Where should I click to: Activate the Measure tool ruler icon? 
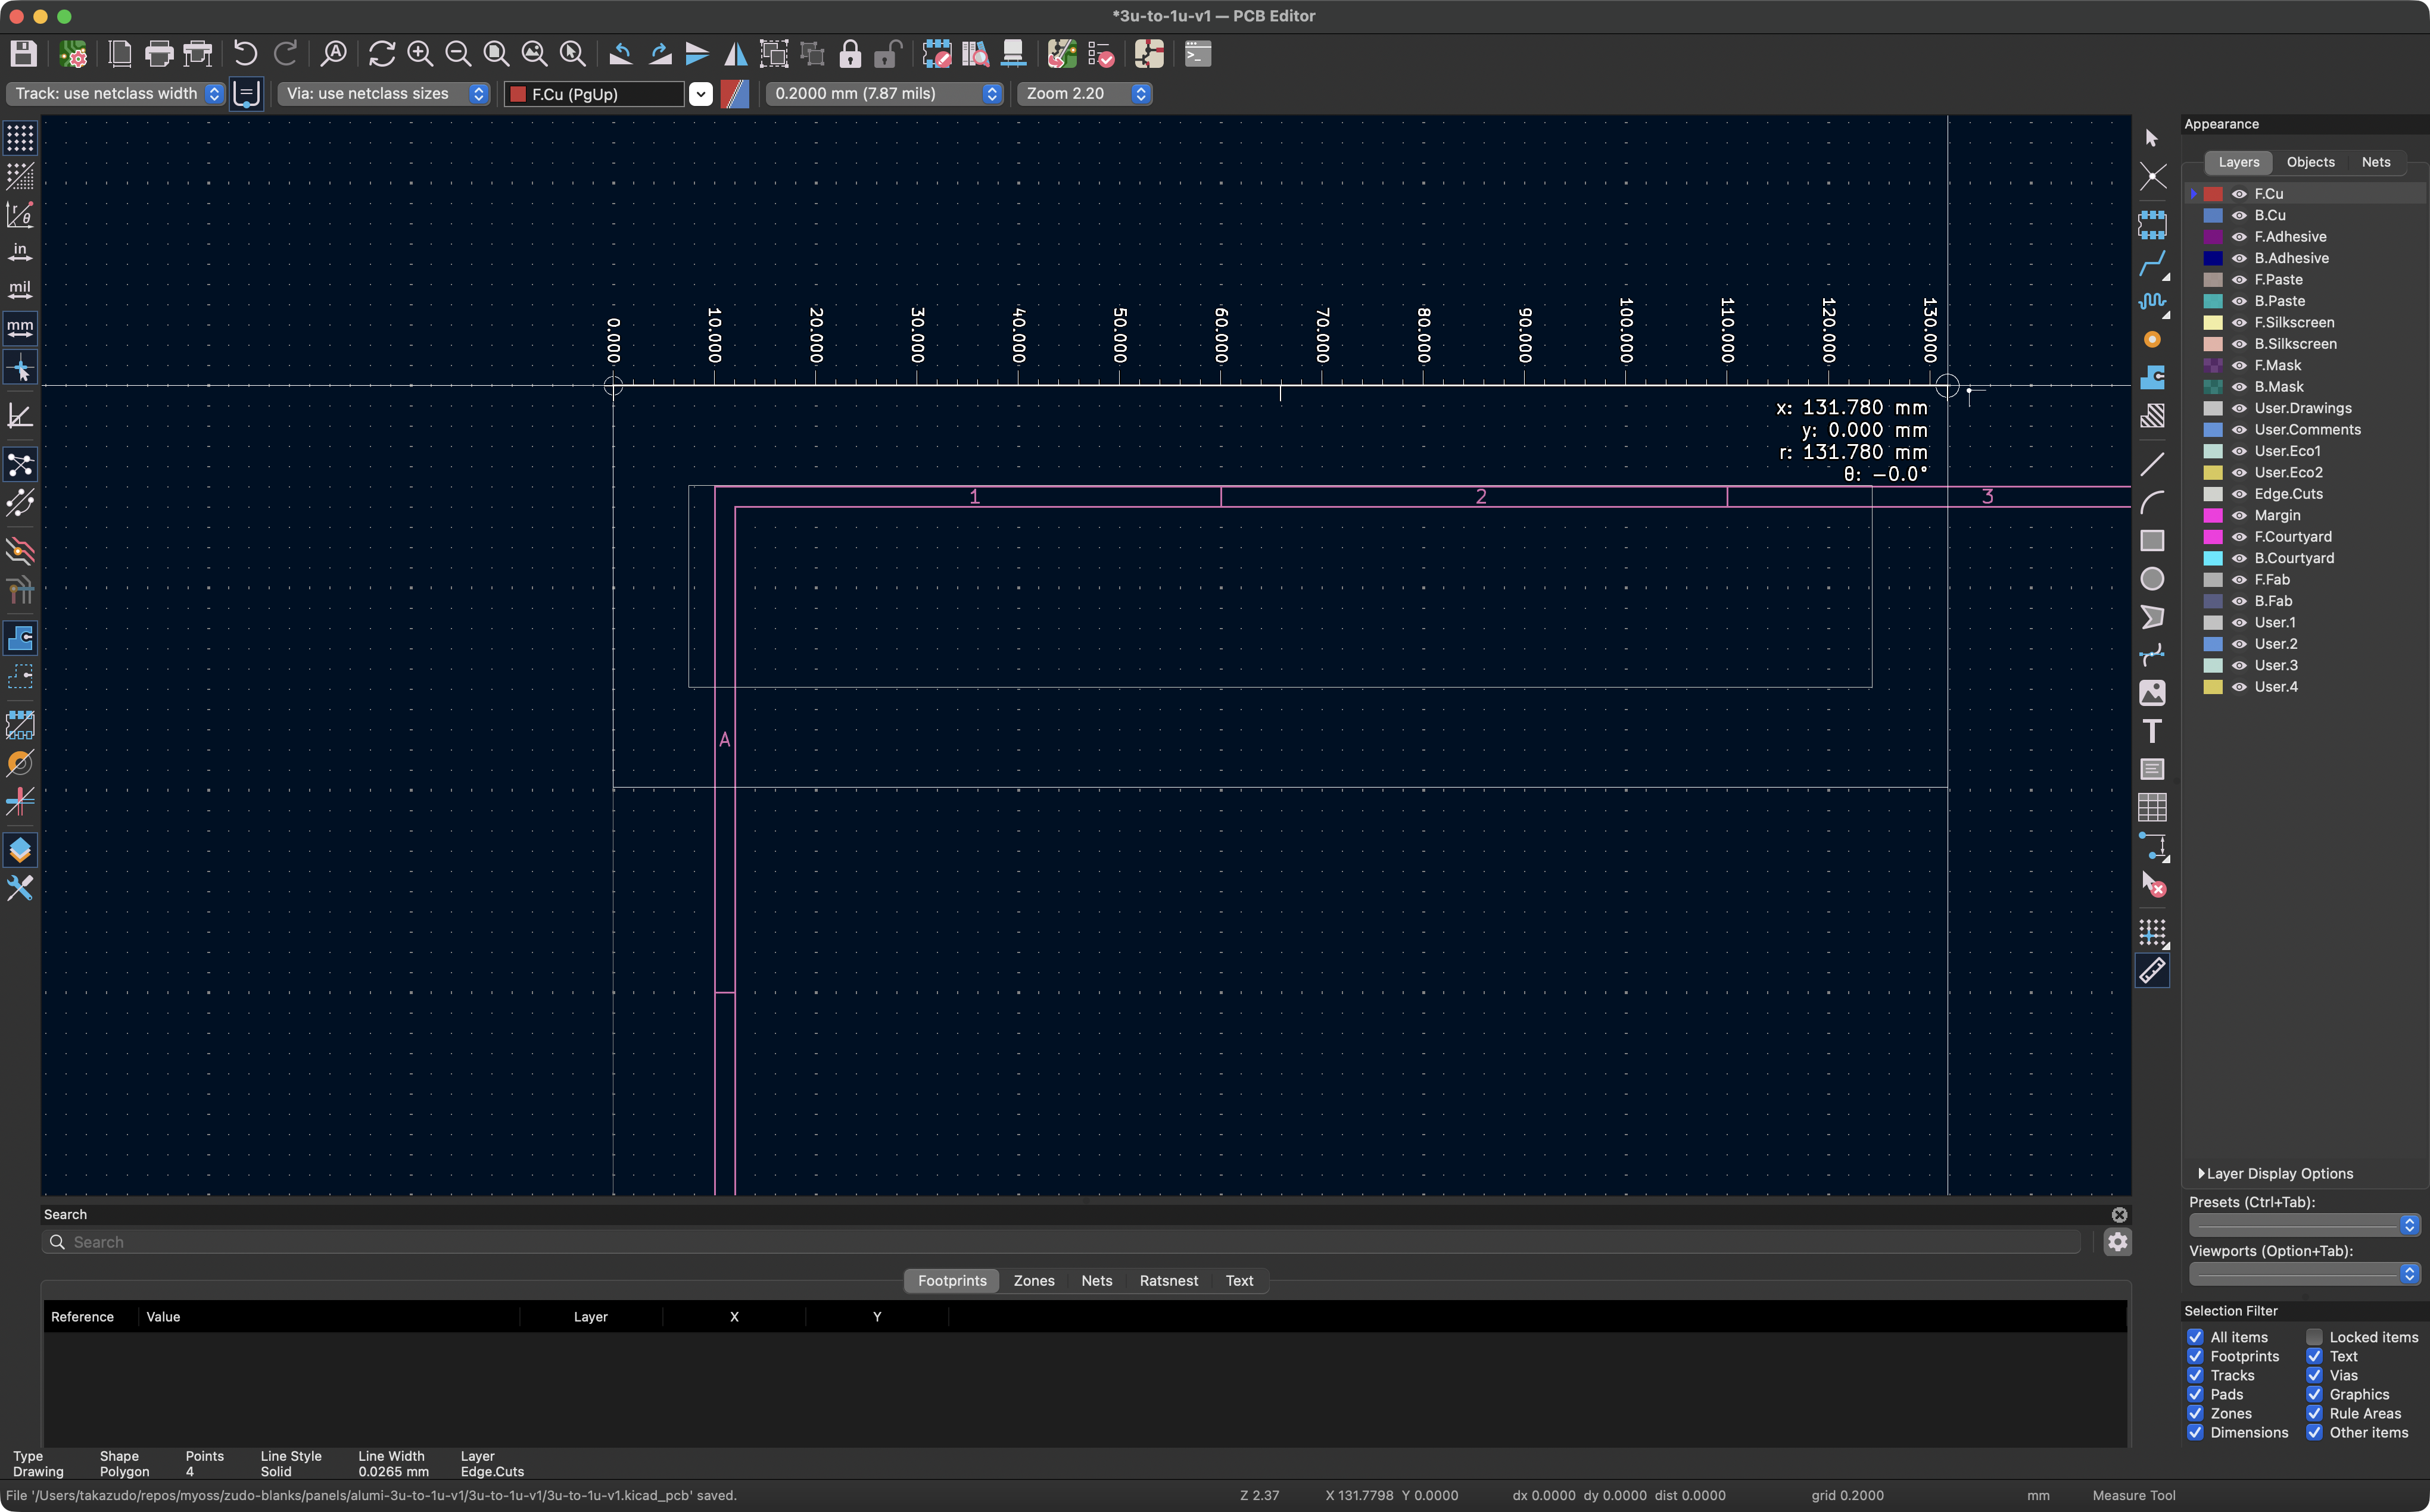tap(2152, 970)
